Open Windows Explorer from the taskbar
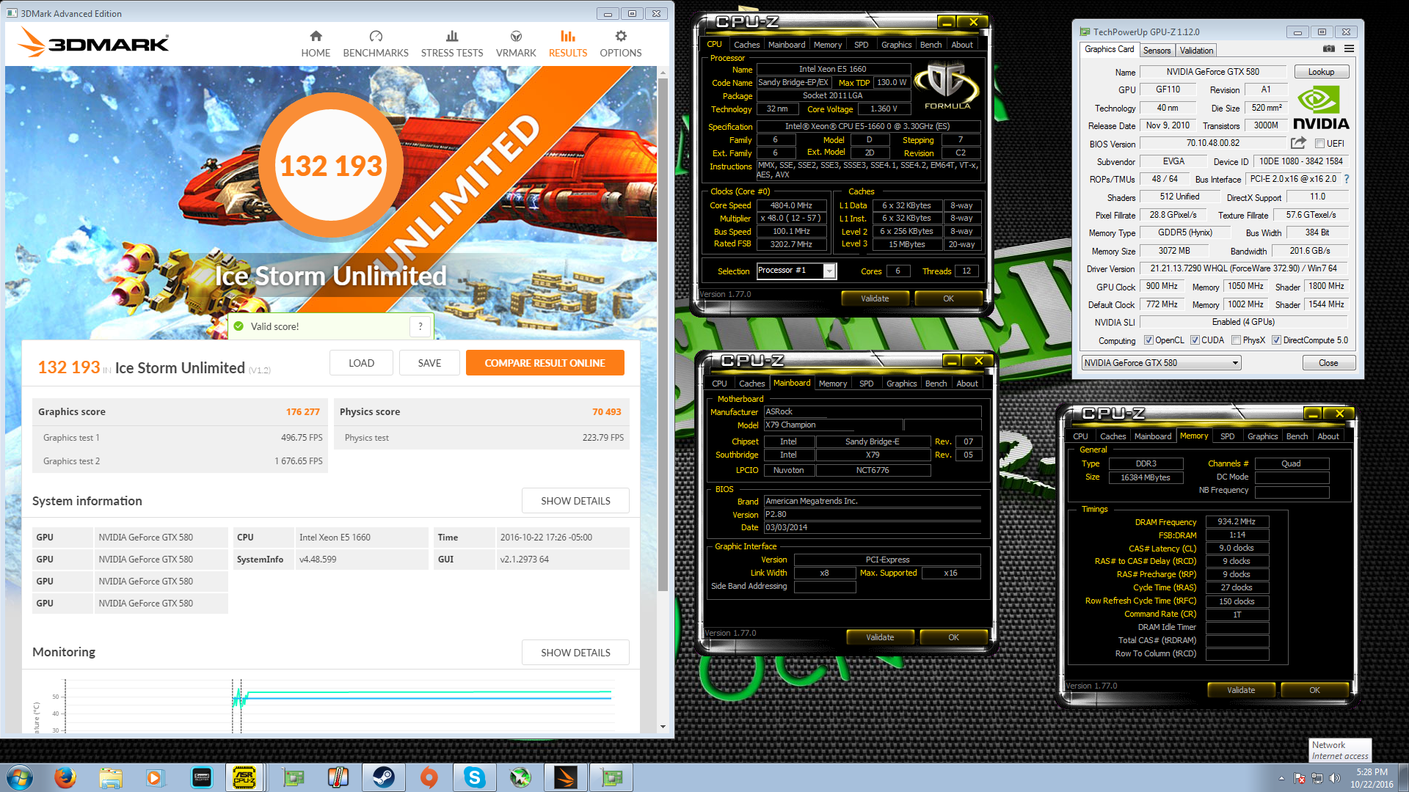This screenshot has width=1409, height=792. click(x=111, y=777)
